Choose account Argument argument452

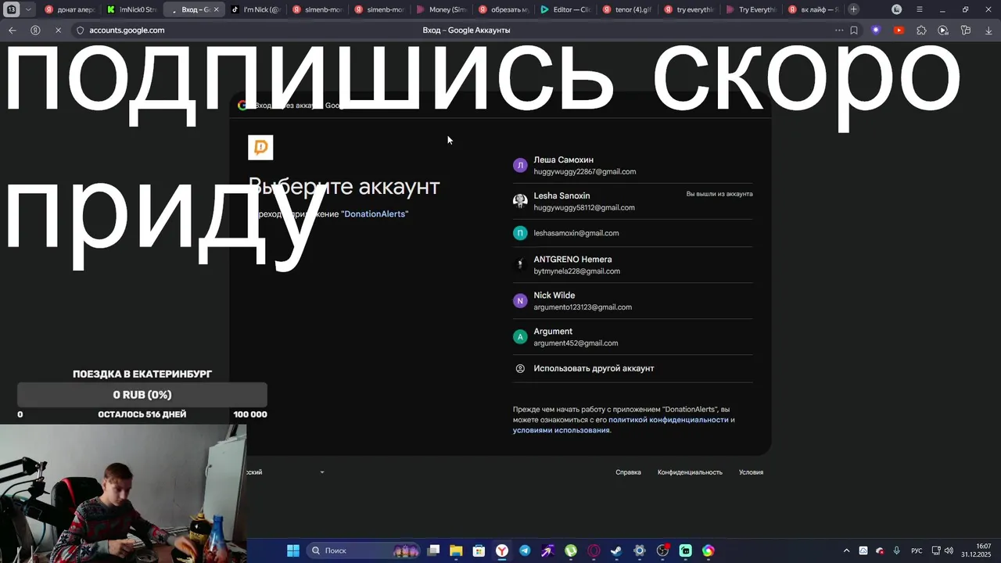tap(633, 337)
